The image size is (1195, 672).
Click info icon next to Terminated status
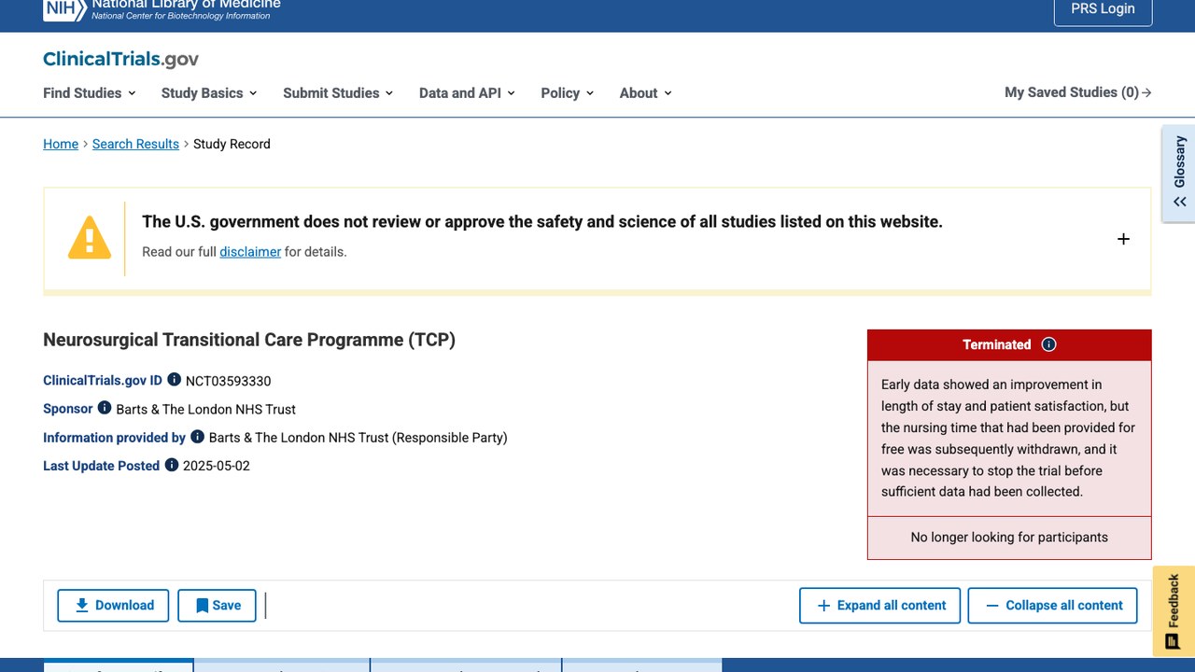(1049, 344)
